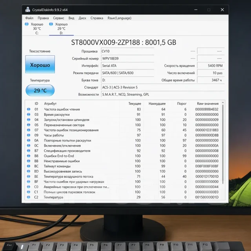The width and height of the screenshot is (251, 251).
Task: Click raw value 00001D17001D
Action: pos(207,176)
